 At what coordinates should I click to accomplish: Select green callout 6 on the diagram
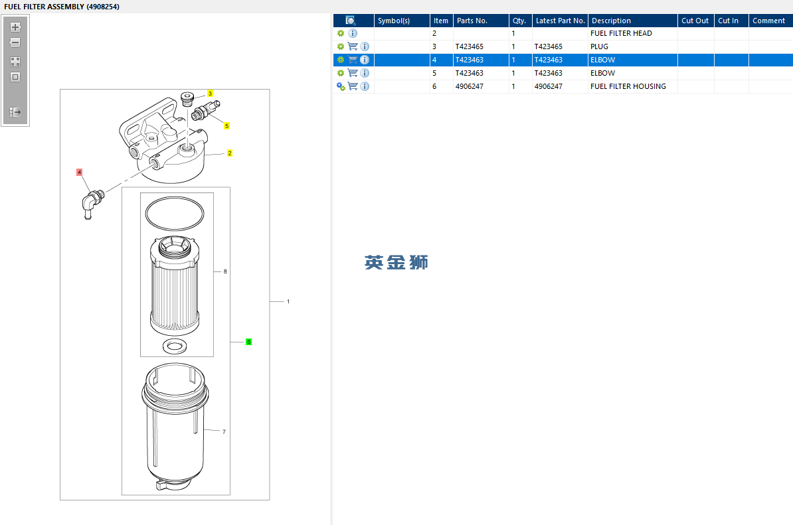coord(248,342)
